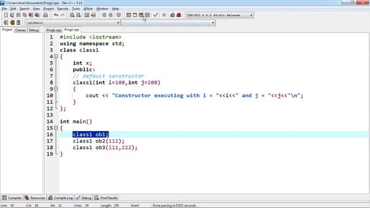370x208 pixels.
Task: Collapse the constructor fold at line 9
Action: click(56, 88)
